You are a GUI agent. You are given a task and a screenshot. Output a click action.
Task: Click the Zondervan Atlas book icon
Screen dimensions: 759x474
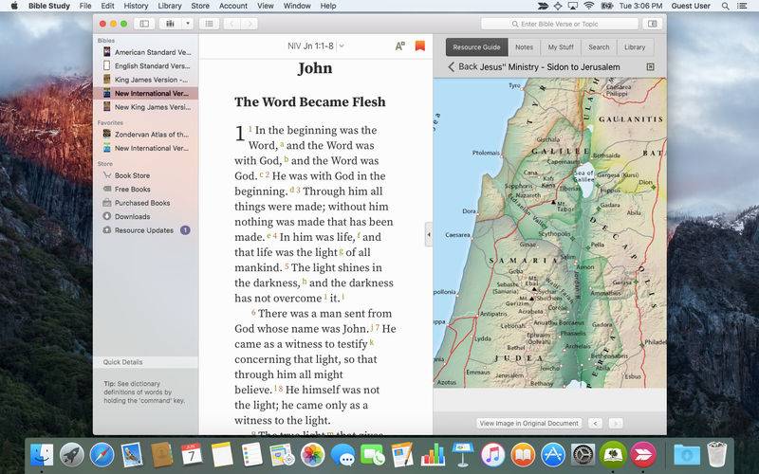(106, 134)
